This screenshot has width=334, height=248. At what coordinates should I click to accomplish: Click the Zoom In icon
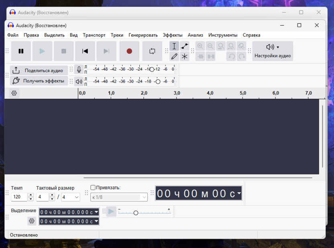[x=200, y=46]
